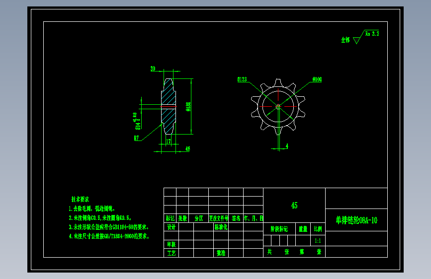Image resolution: width=431 pixels, height=279 pixels.
Task: Select the 30 width dimension above section view
Action: pyautogui.click(x=153, y=69)
